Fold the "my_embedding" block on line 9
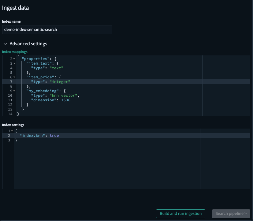The image size is (253, 221). [x=14, y=91]
